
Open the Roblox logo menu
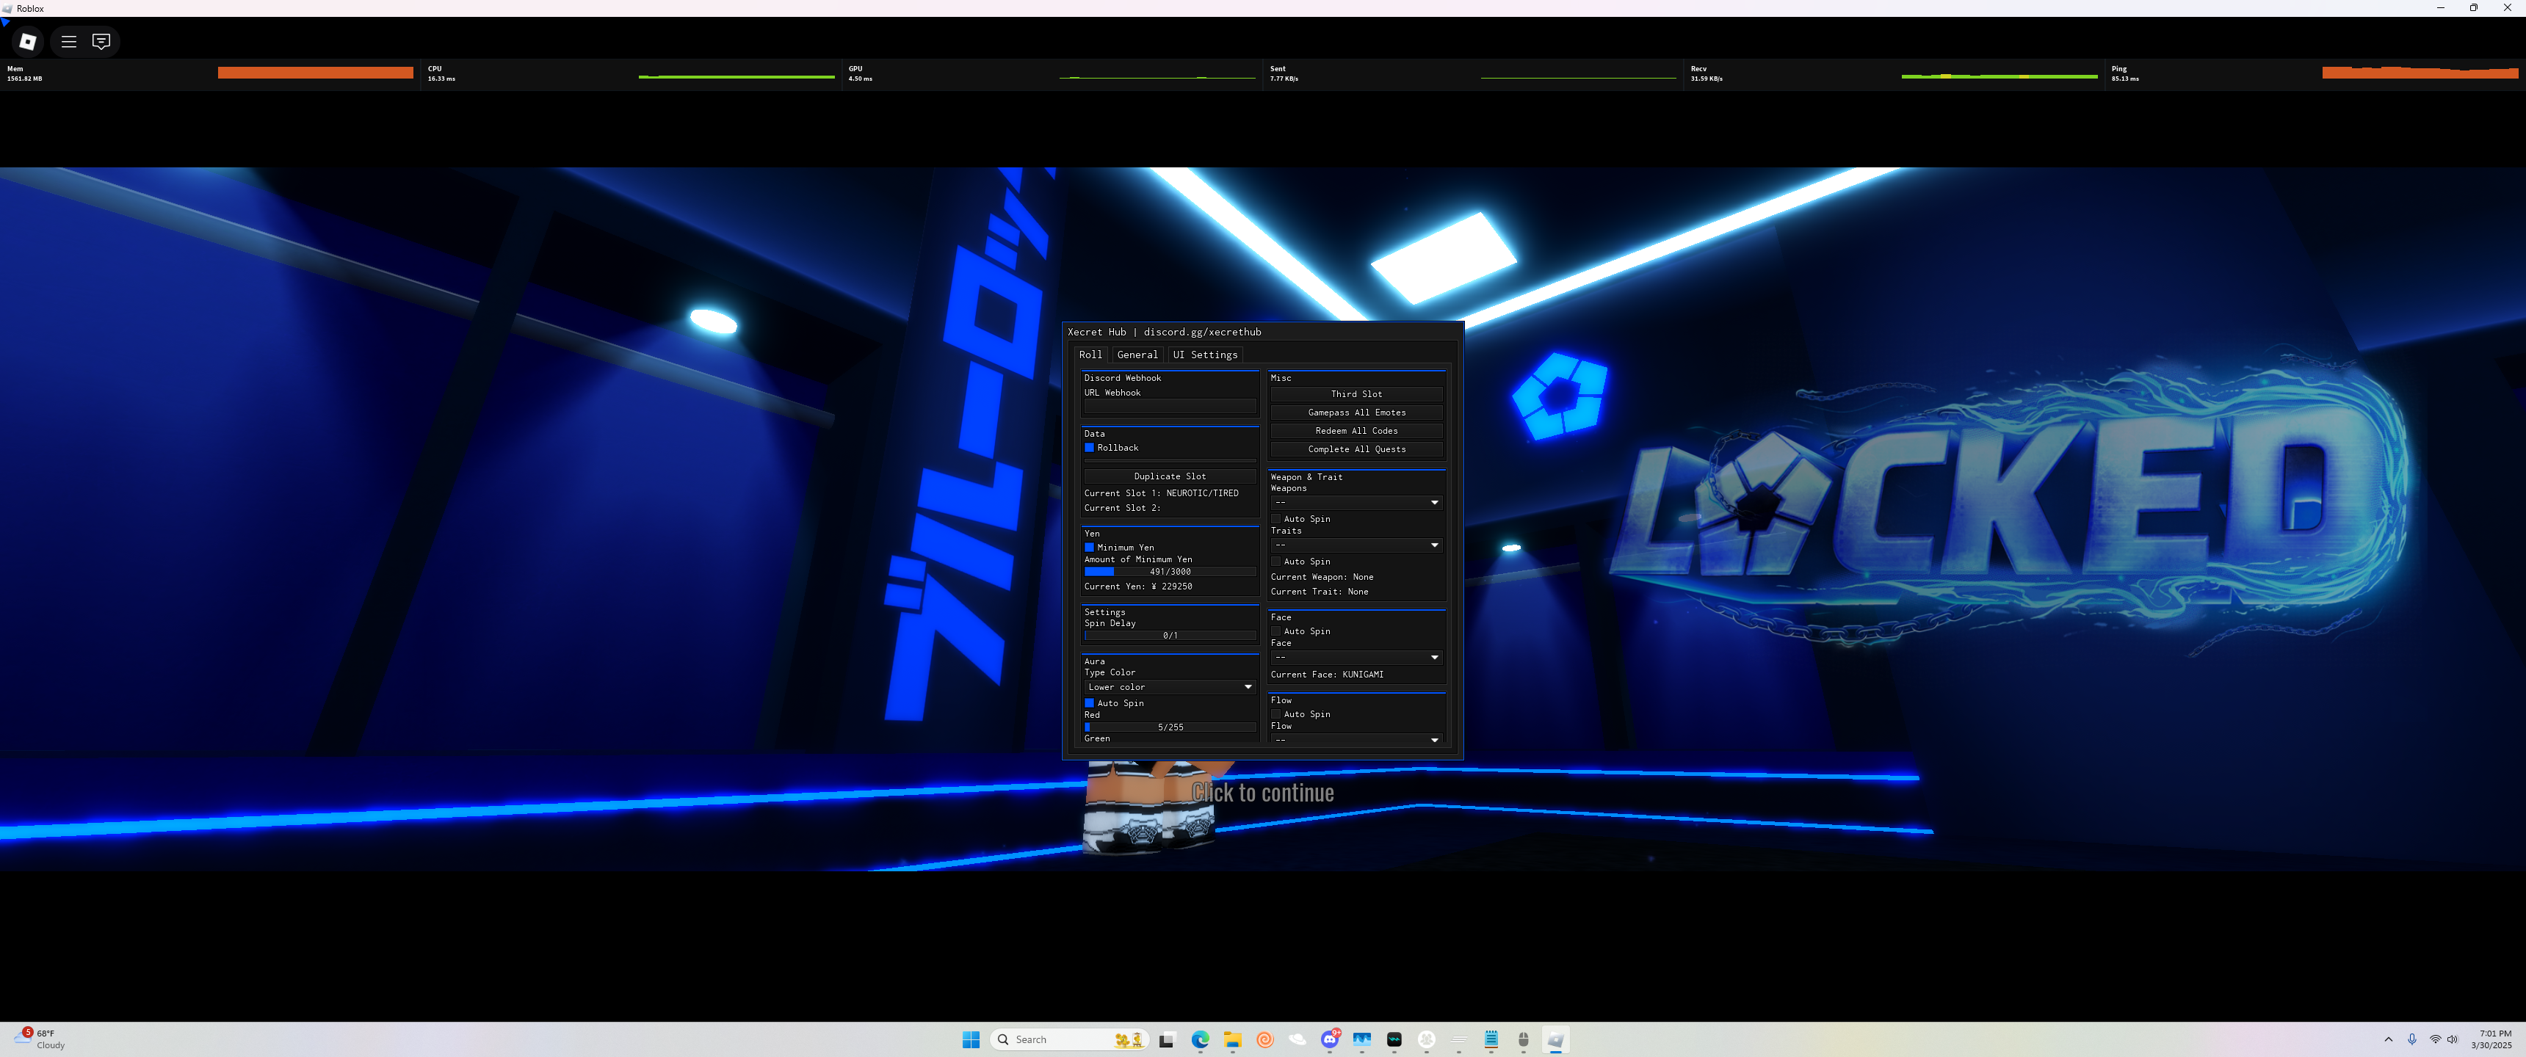coord(27,41)
